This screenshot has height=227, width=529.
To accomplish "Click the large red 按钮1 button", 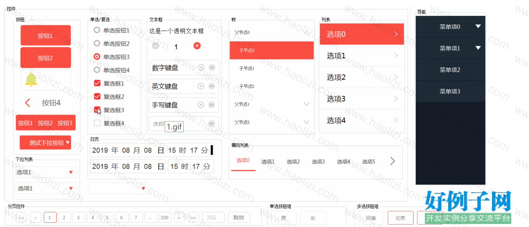I will pos(46,35).
